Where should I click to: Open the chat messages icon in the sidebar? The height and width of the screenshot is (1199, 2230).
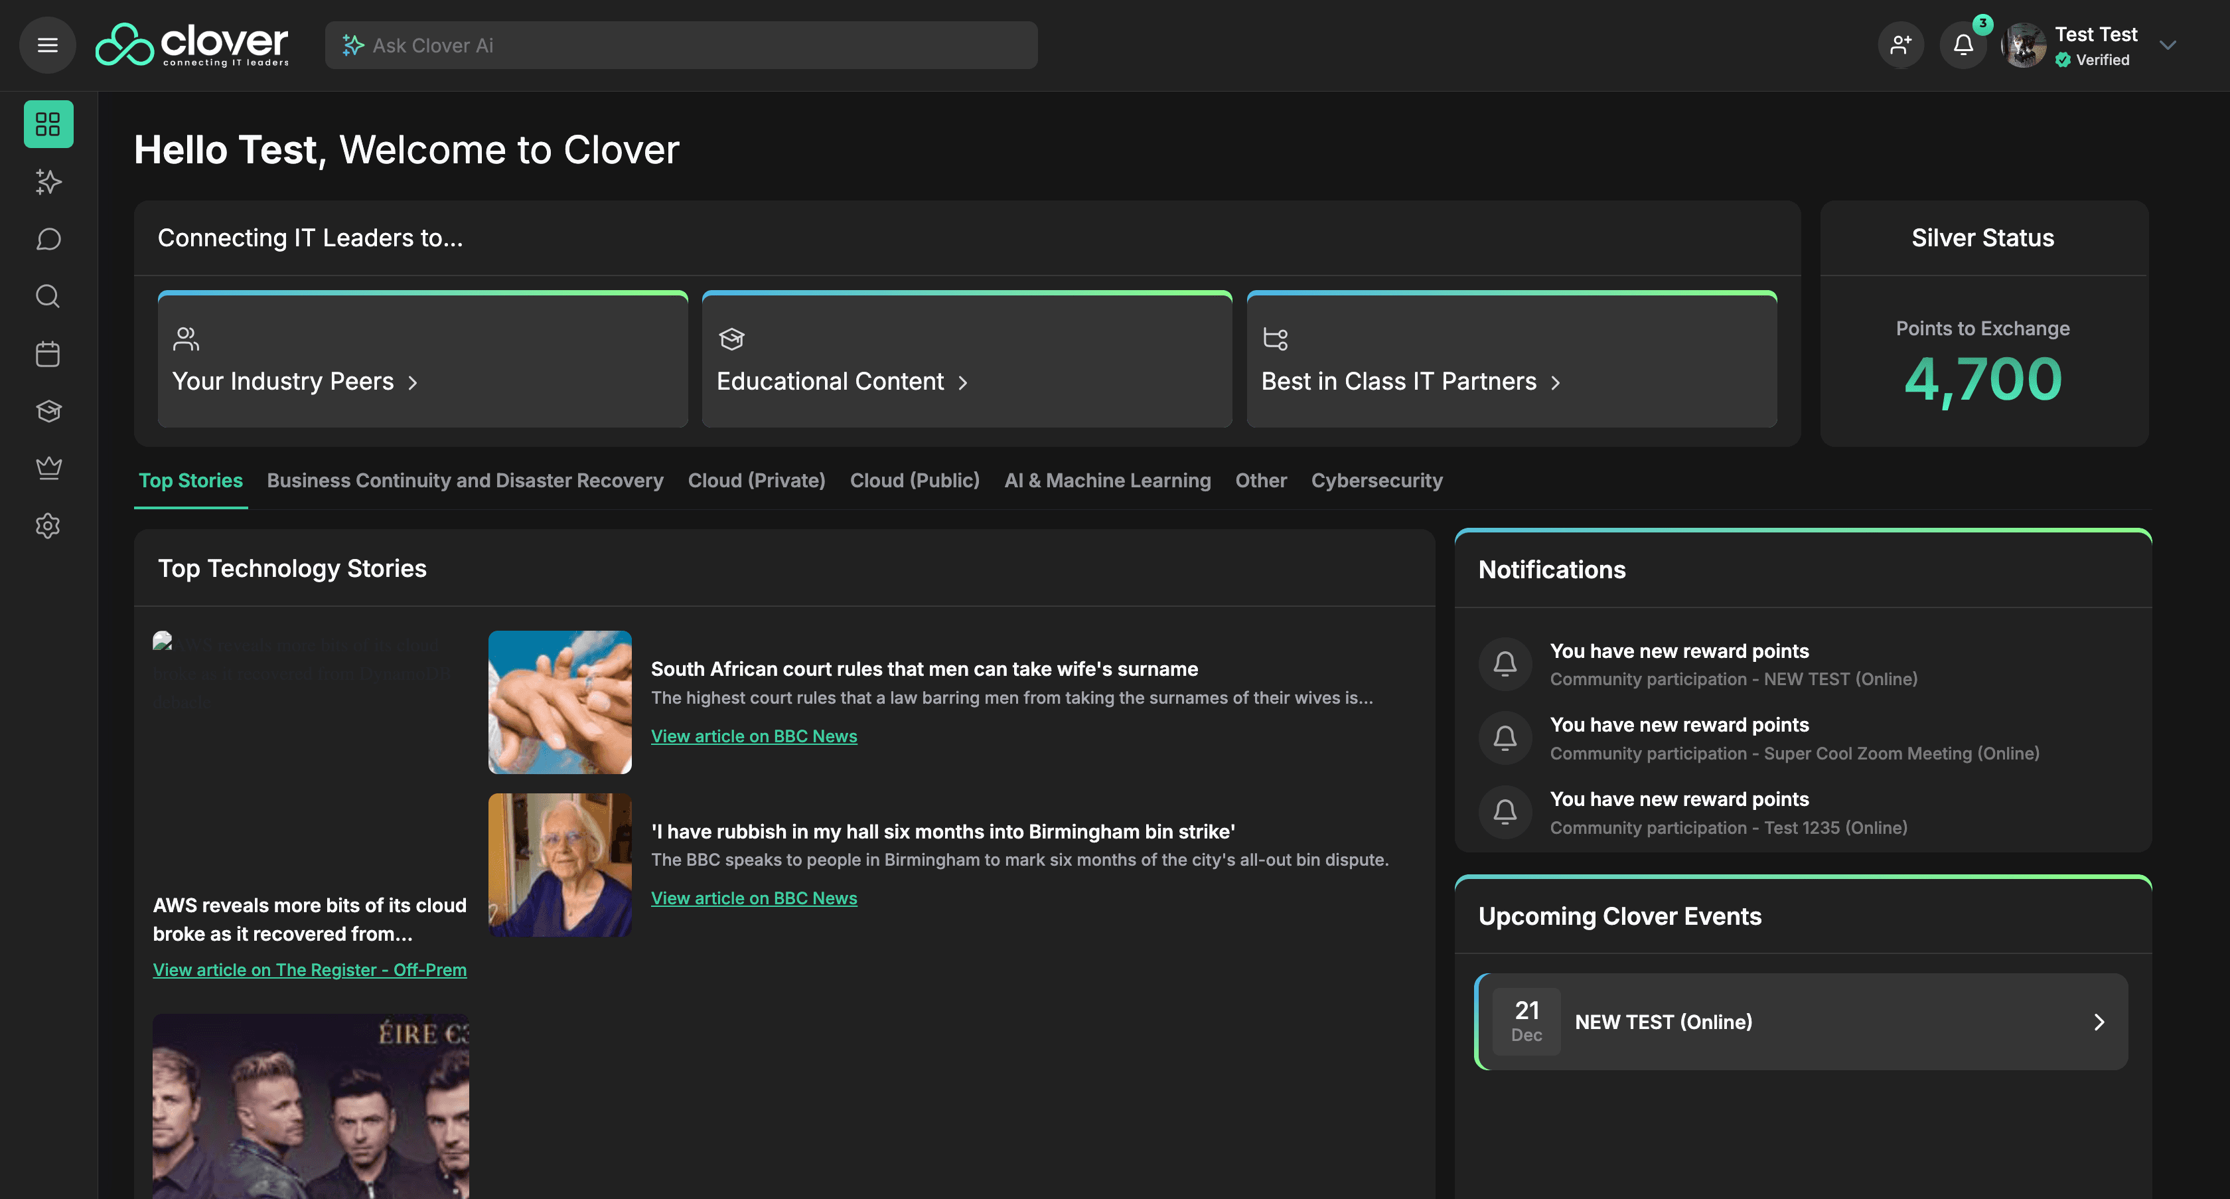48,239
